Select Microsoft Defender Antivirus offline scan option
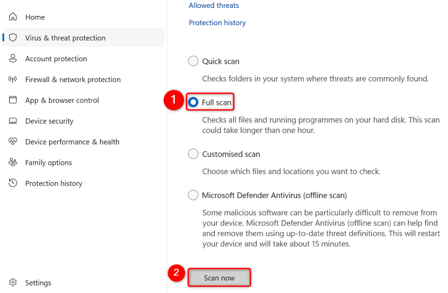Viewport: 448px width, 293px height. click(193, 196)
